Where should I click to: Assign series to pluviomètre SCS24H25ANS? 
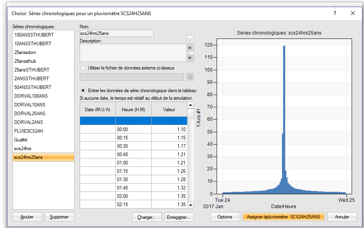284,217
